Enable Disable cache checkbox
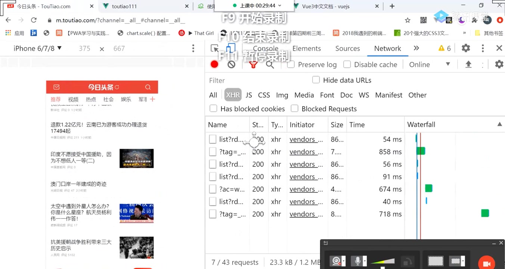 point(347,64)
